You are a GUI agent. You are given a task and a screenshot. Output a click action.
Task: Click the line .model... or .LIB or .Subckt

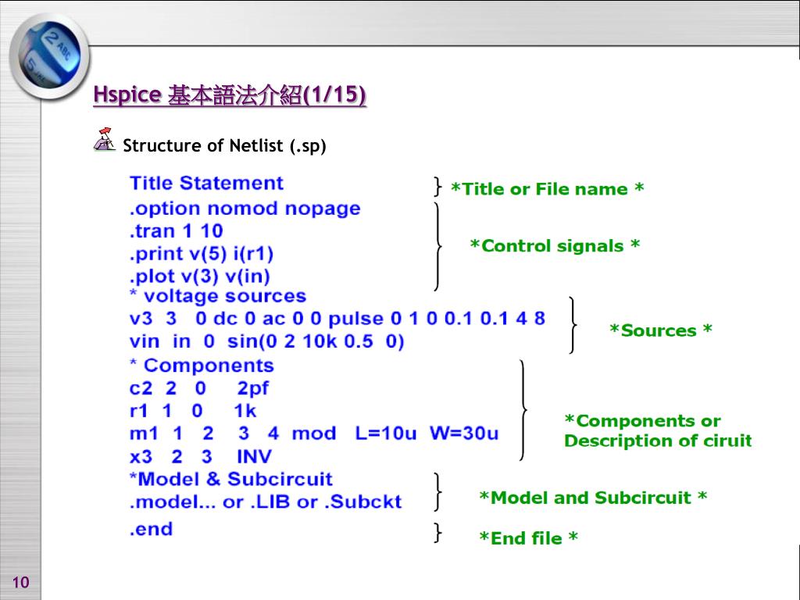coord(266,502)
